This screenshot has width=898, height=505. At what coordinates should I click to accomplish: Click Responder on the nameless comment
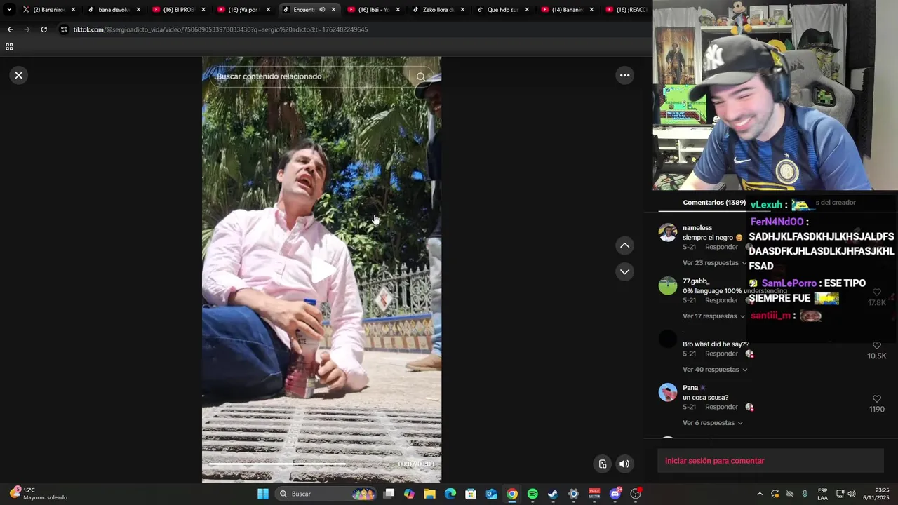coord(721,248)
